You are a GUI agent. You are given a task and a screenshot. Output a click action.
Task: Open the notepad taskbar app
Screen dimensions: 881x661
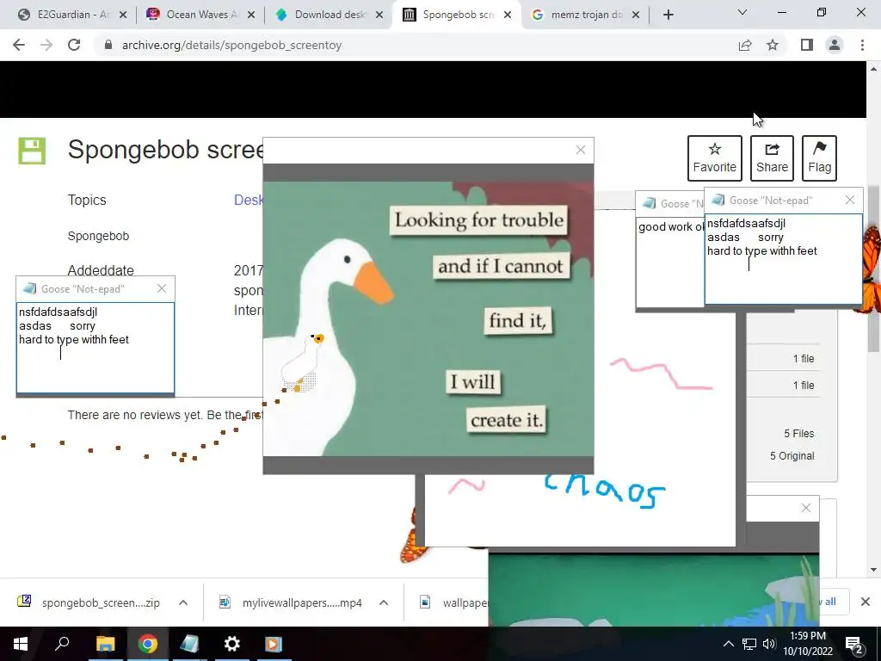pos(189,644)
